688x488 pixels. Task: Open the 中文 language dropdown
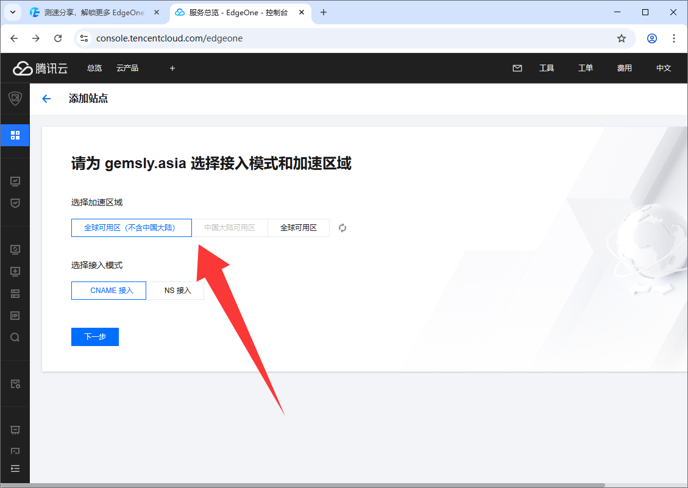663,68
